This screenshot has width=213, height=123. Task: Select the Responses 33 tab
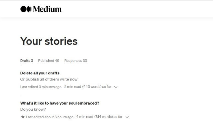(x=76, y=61)
